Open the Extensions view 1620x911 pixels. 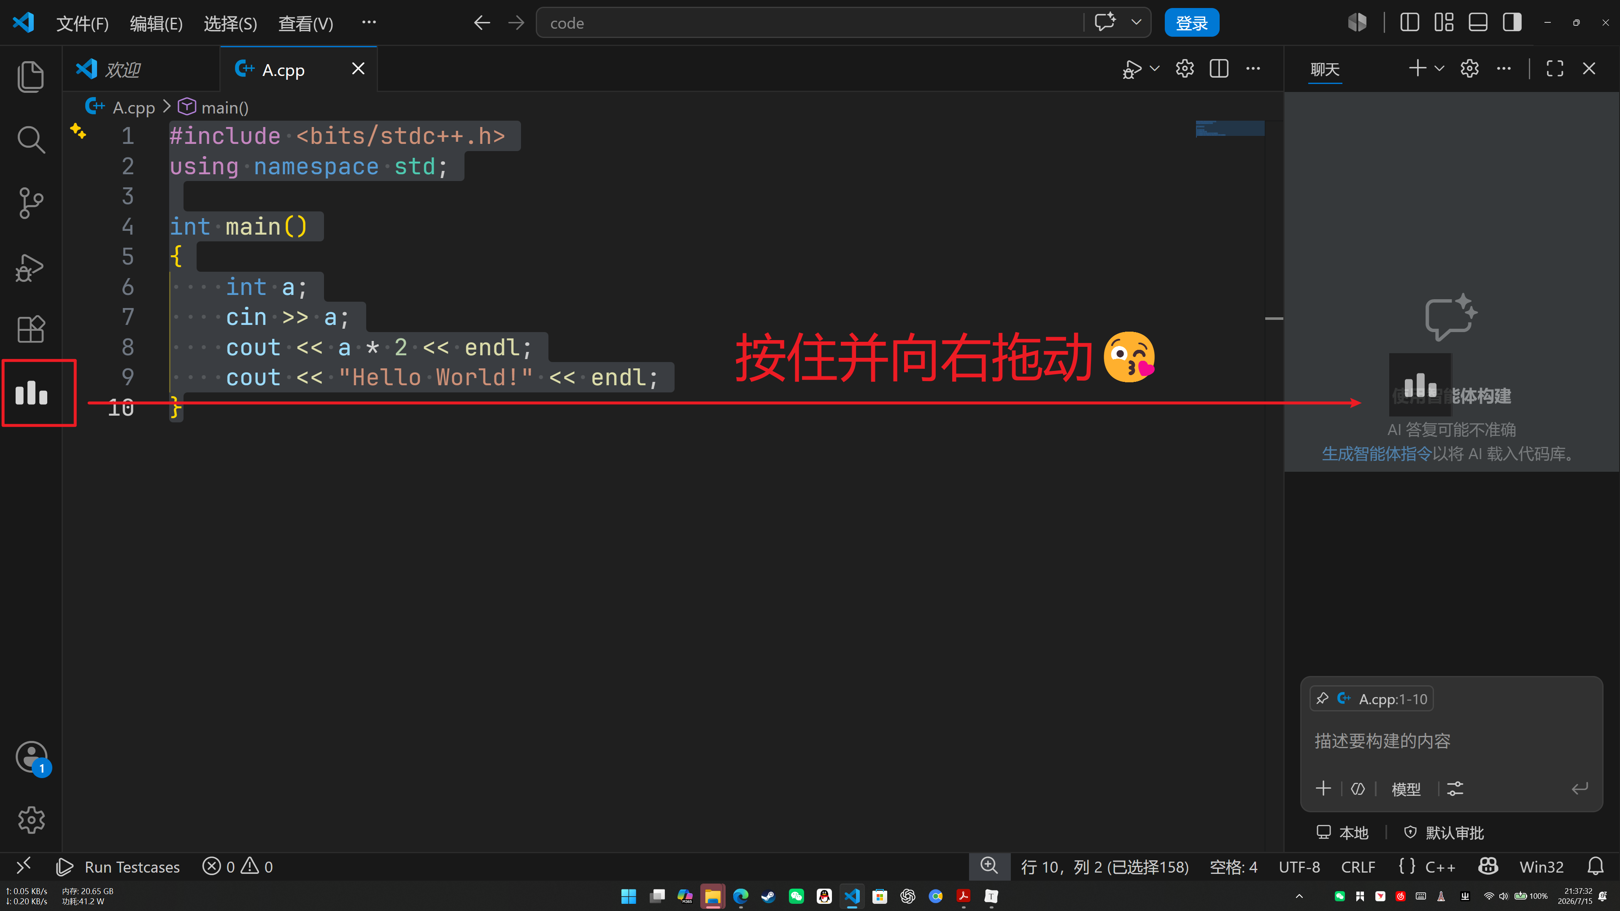pos(31,328)
